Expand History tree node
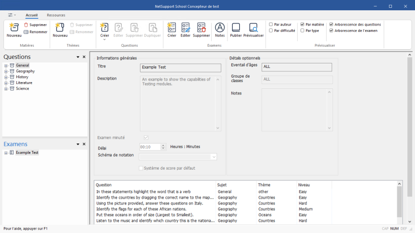Viewport: 415px width, 233px height. pyautogui.click(x=6, y=77)
